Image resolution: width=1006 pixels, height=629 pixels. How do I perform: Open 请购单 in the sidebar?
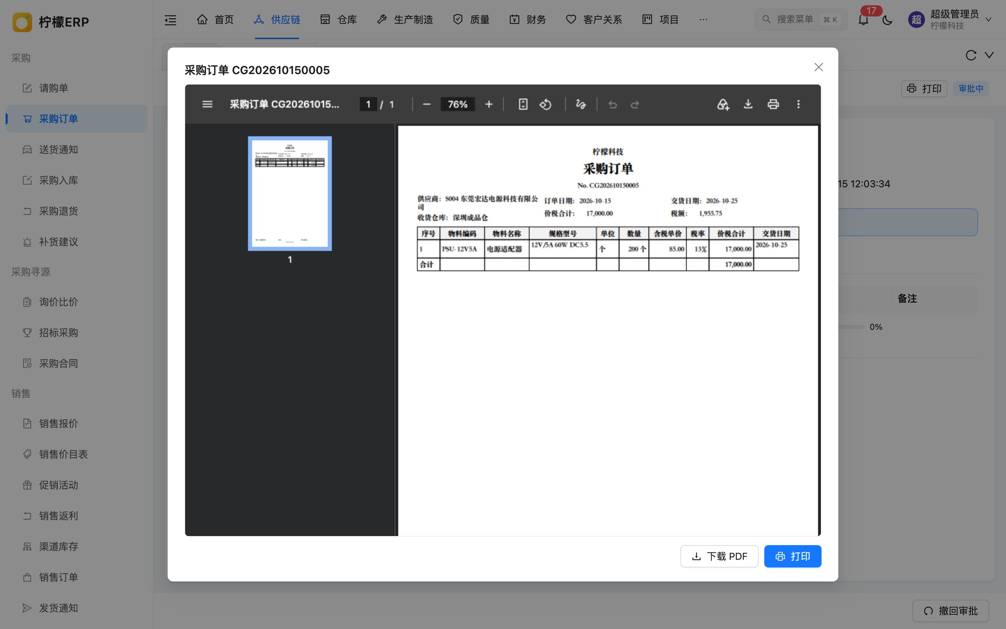point(76,88)
